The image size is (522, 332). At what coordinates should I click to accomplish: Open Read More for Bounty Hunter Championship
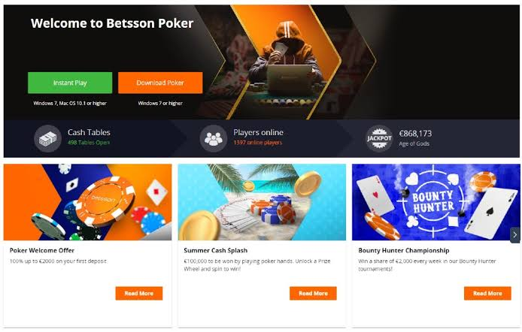point(487,294)
